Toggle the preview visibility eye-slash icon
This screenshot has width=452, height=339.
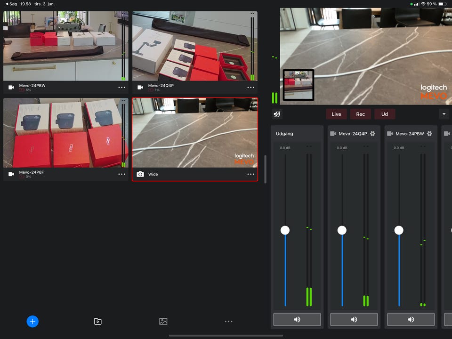pyautogui.click(x=277, y=114)
